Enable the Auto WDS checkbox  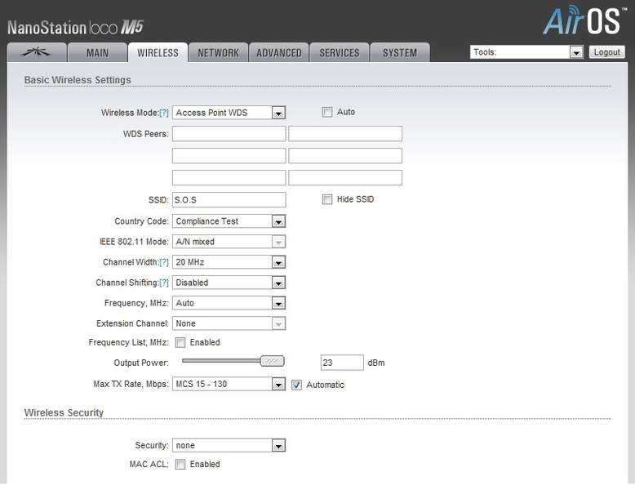click(x=327, y=112)
